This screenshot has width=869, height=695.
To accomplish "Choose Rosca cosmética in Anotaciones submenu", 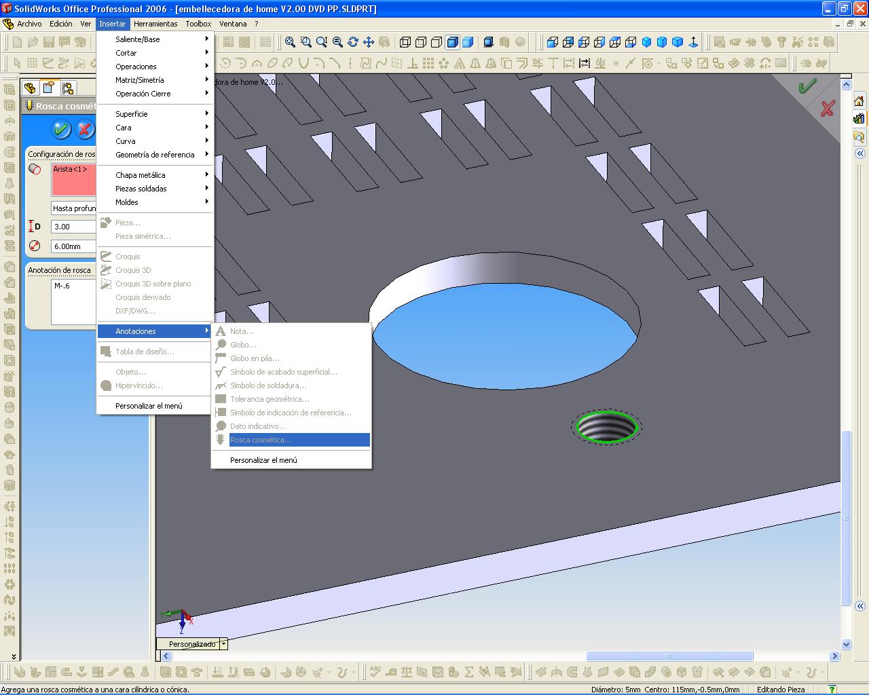I will click(291, 440).
